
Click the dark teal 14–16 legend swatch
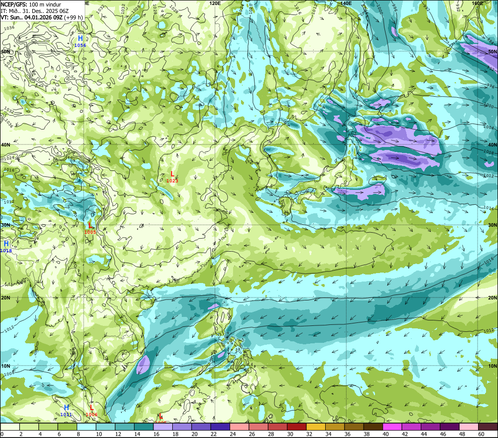click(x=144, y=427)
